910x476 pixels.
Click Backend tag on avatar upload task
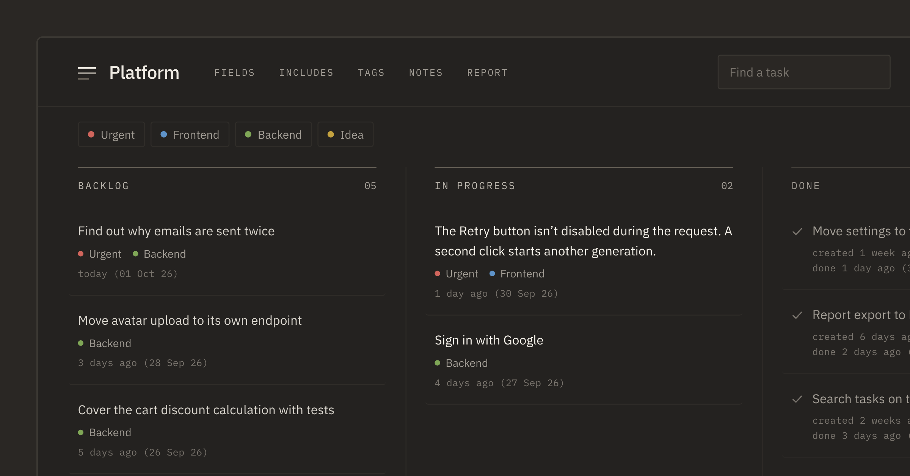click(x=105, y=343)
